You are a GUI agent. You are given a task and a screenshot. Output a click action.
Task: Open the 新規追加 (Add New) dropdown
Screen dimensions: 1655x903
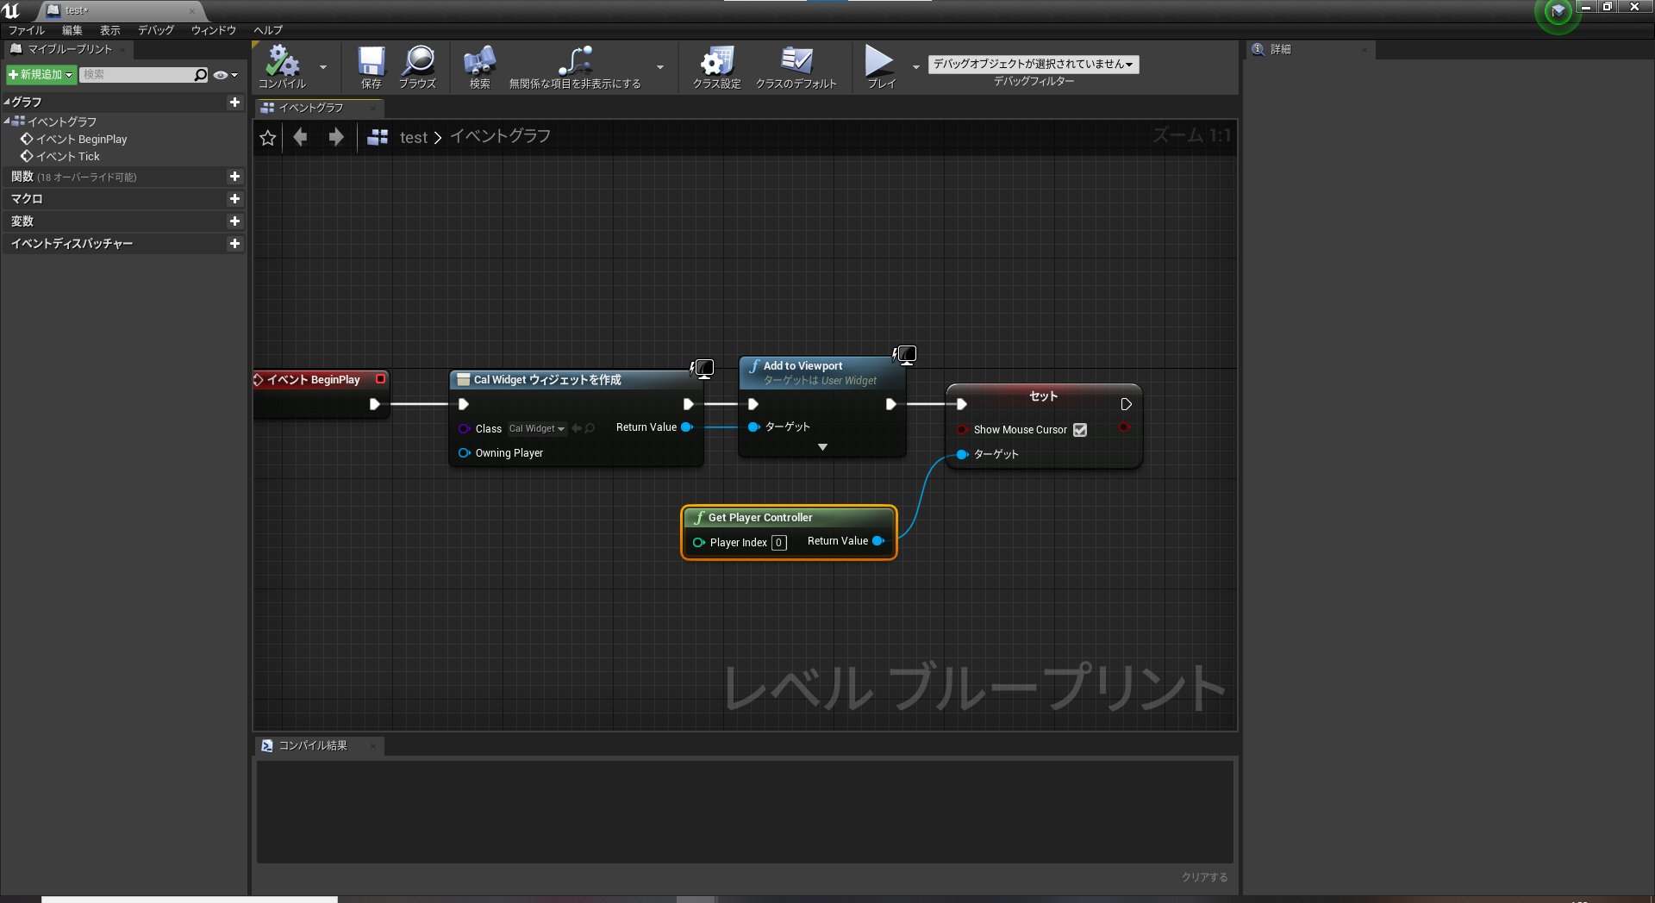tap(41, 75)
